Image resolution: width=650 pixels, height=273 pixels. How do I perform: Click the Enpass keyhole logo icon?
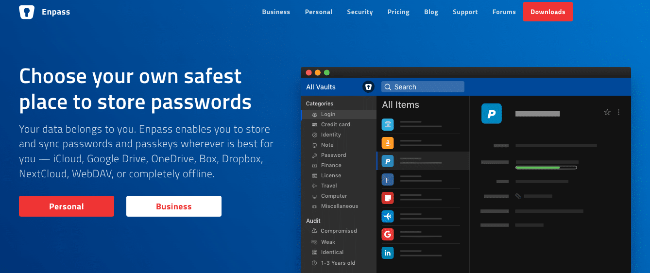point(27,12)
